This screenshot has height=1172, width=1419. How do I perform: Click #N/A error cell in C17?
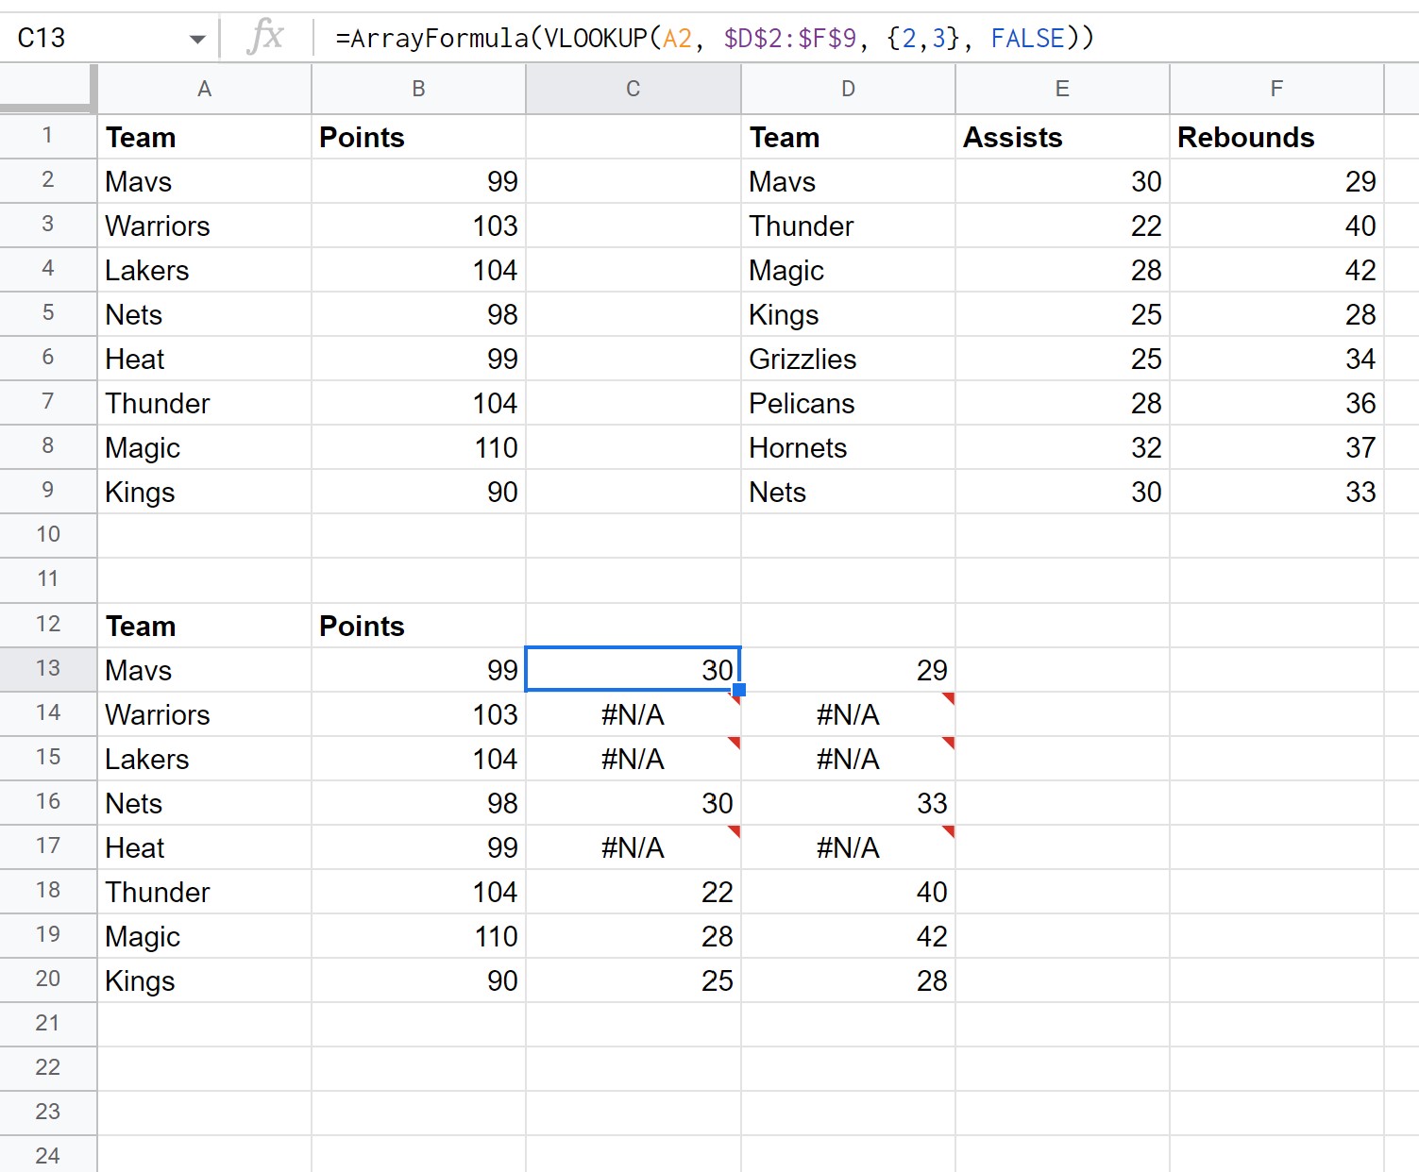[x=633, y=847]
